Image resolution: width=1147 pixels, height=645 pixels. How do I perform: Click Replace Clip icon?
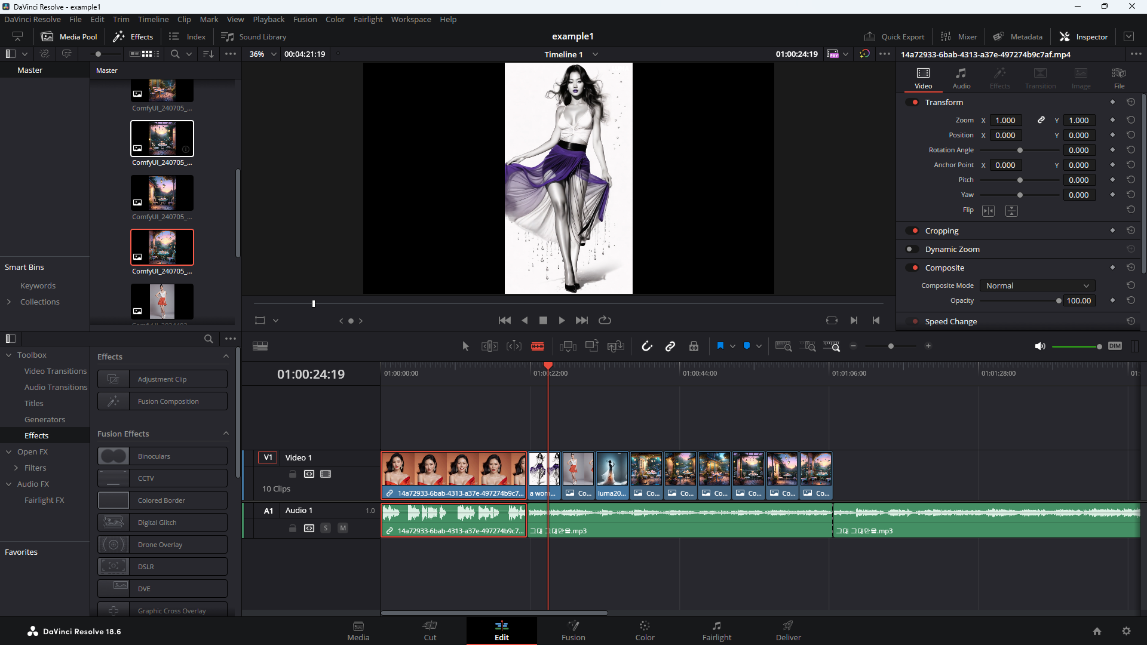pos(616,346)
